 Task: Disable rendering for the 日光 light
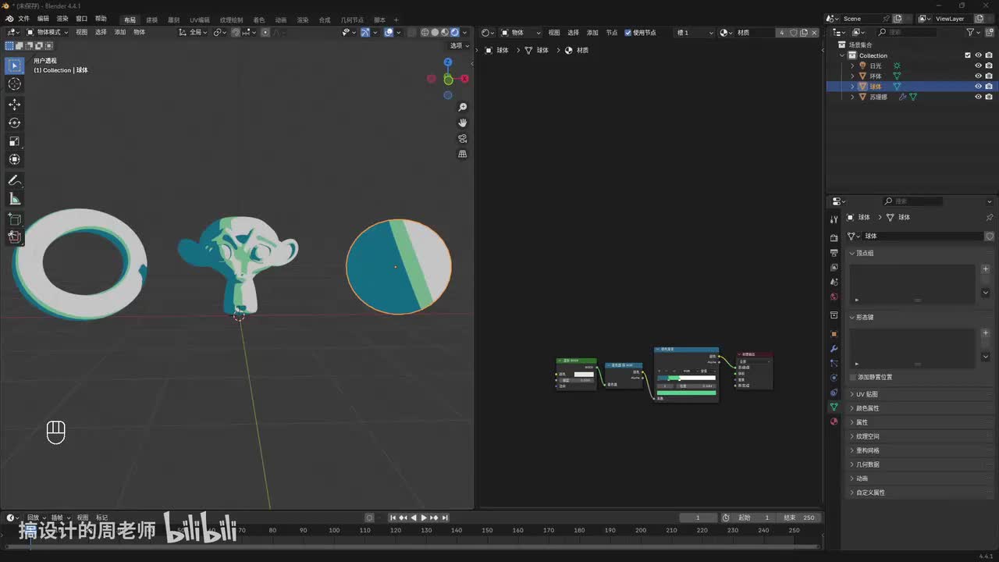click(989, 66)
